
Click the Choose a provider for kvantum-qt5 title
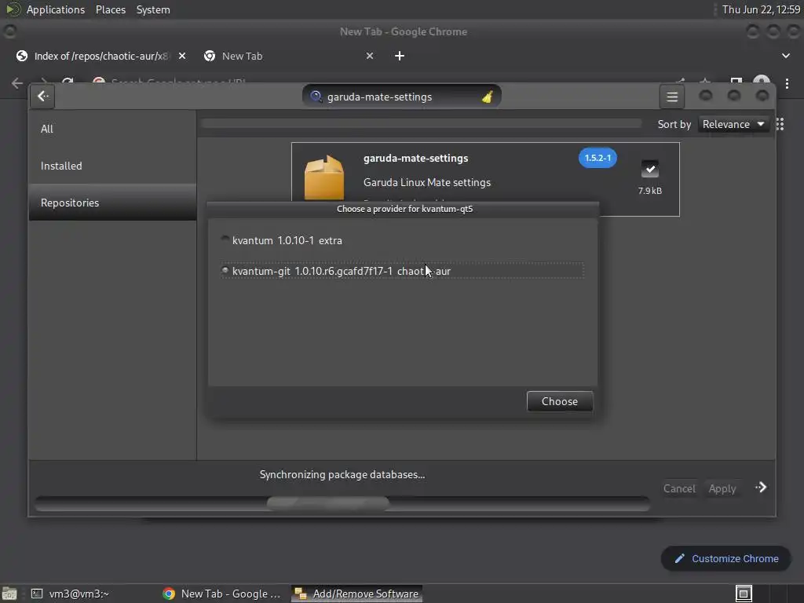[x=404, y=209]
